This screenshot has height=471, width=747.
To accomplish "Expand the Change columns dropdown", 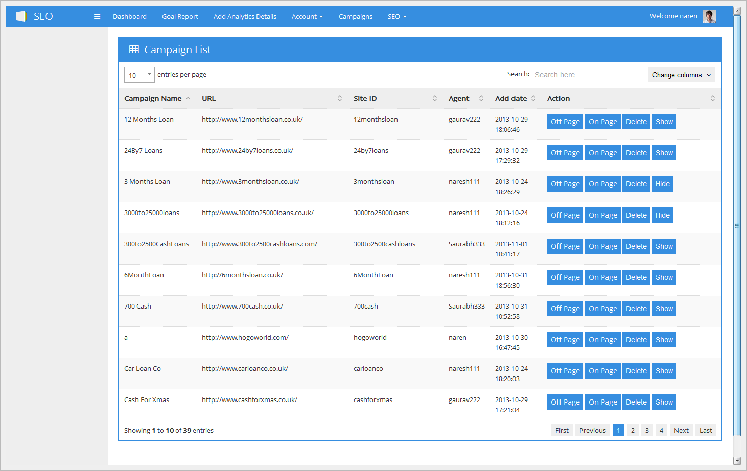I will [681, 75].
